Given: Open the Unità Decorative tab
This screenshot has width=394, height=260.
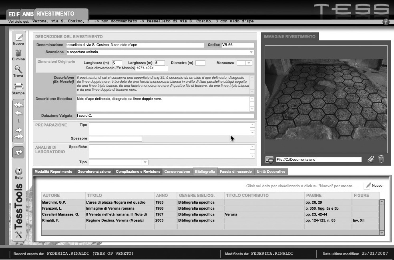Looking at the screenshot, I should point(271,172).
